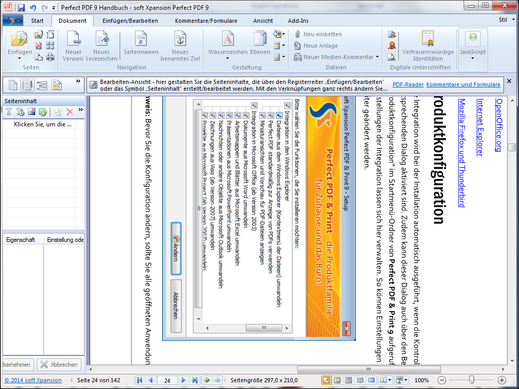
Task: Click the digital signature pen icon
Action: coord(392,34)
